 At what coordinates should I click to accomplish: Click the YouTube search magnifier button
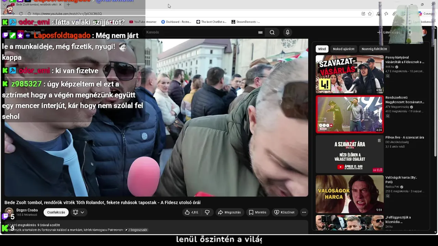272,32
